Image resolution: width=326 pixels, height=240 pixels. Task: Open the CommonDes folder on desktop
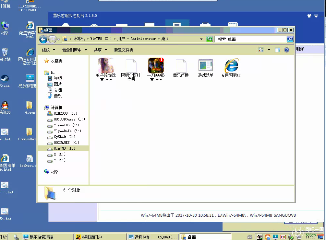click(x=27, y=134)
